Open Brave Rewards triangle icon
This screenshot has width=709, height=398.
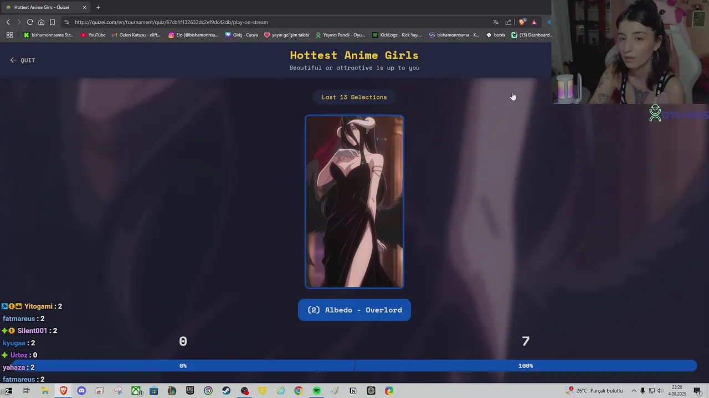534,22
